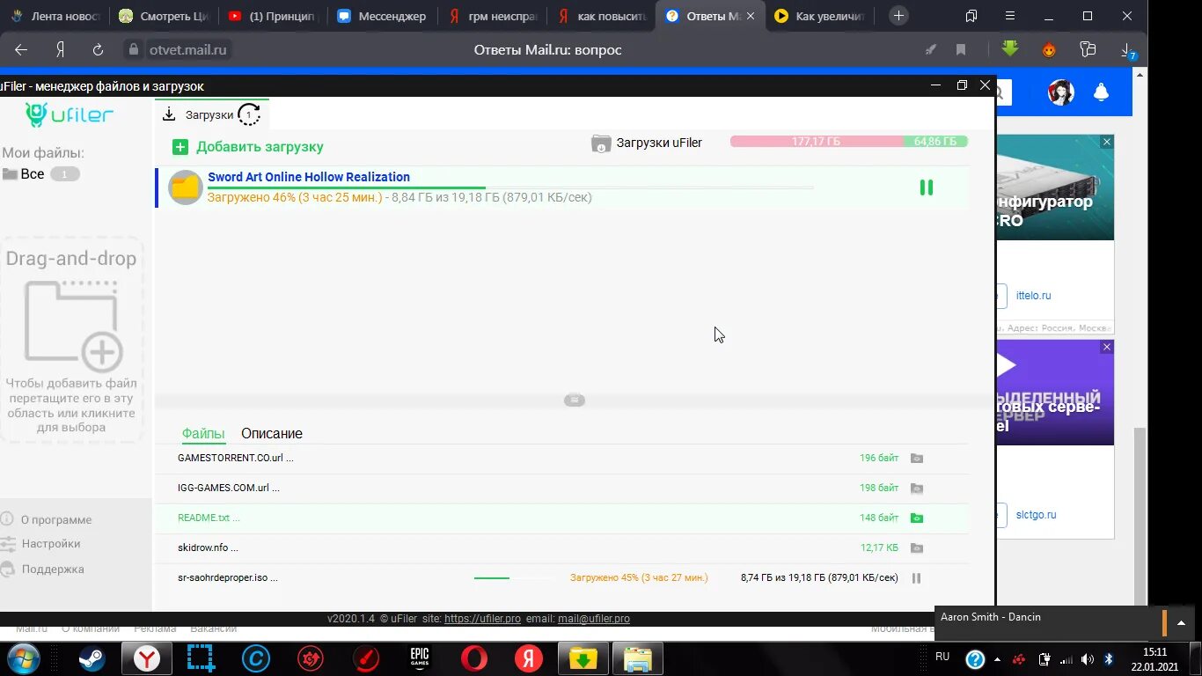
Task: Click the disk space usage bar
Action: [x=849, y=142]
